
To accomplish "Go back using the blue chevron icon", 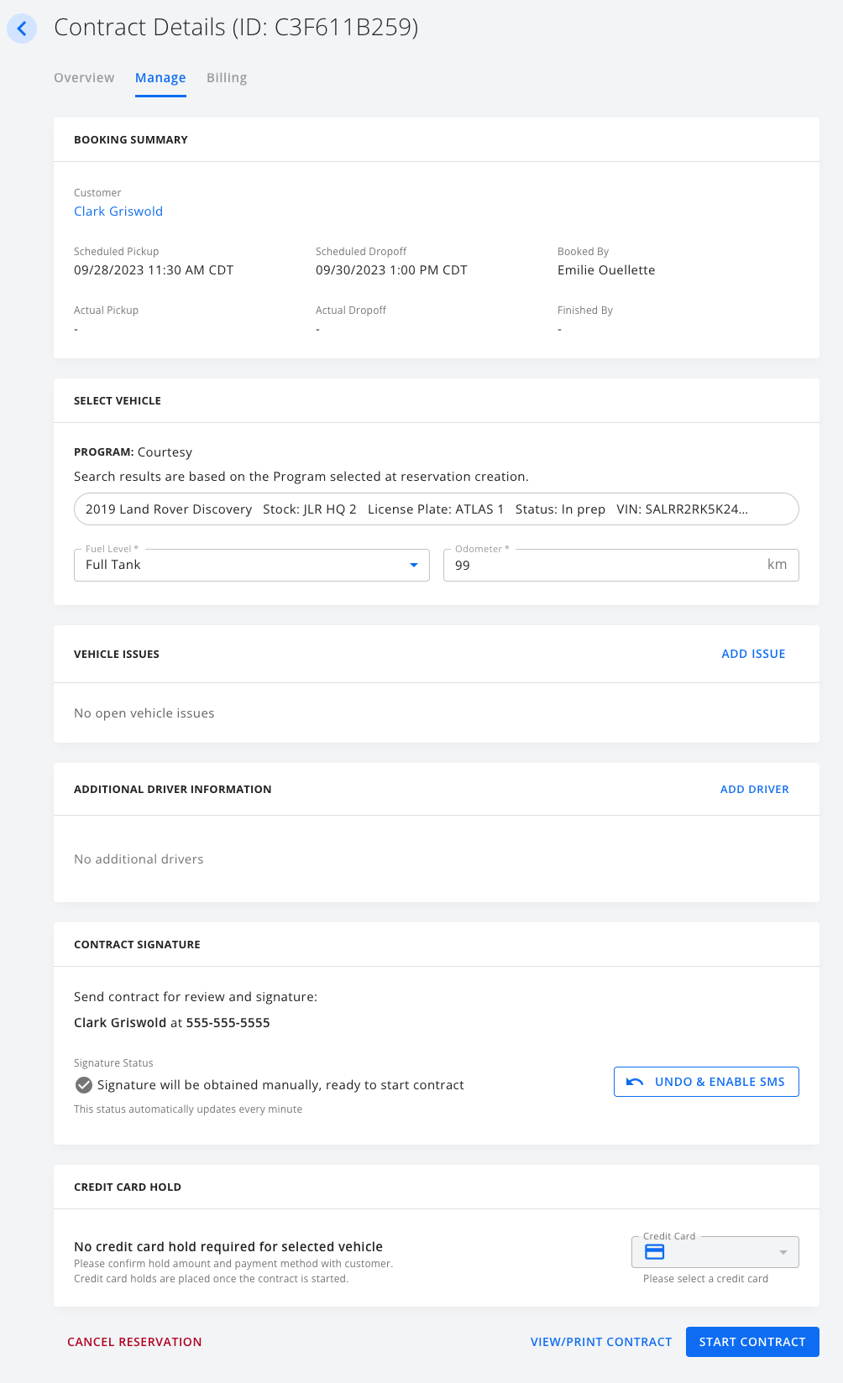I will (22, 29).
